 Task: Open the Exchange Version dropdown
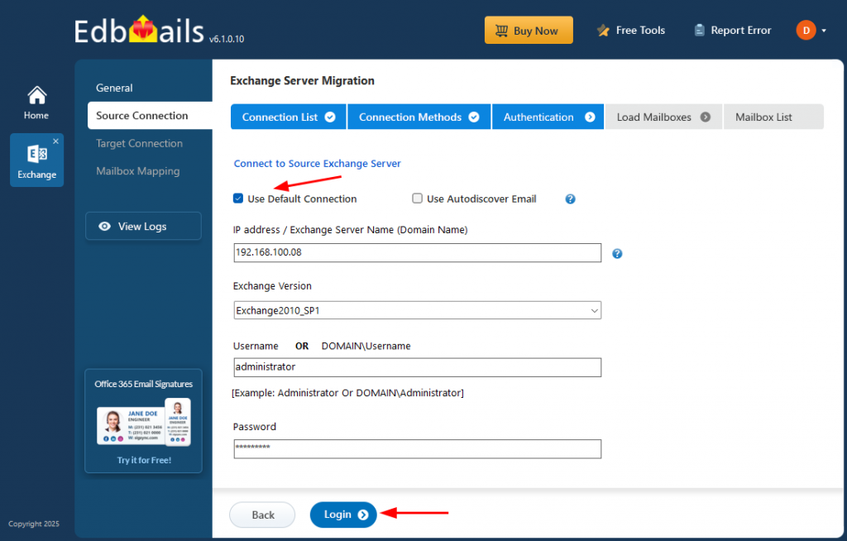[417, 310]
